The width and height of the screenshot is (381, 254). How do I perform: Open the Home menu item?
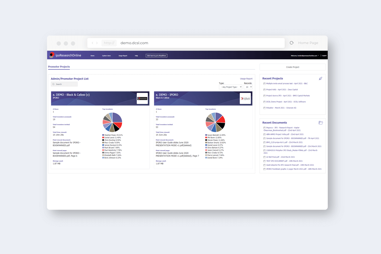[x=92, y=56]
